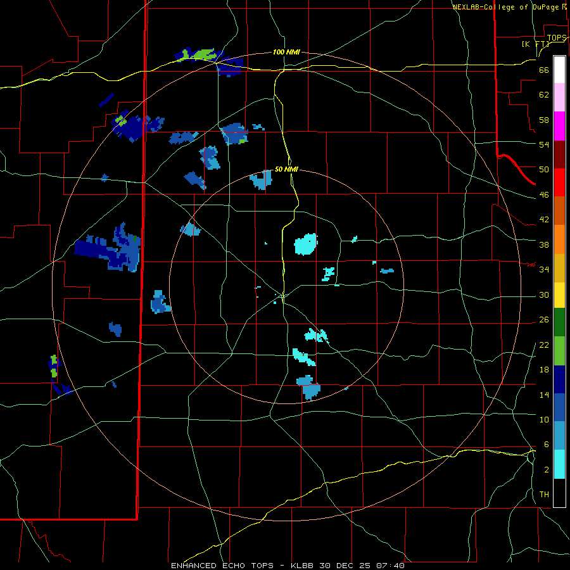The image size is (570, 570).
Task: Select the 2 legend value
Action: (x=547, y=470)
